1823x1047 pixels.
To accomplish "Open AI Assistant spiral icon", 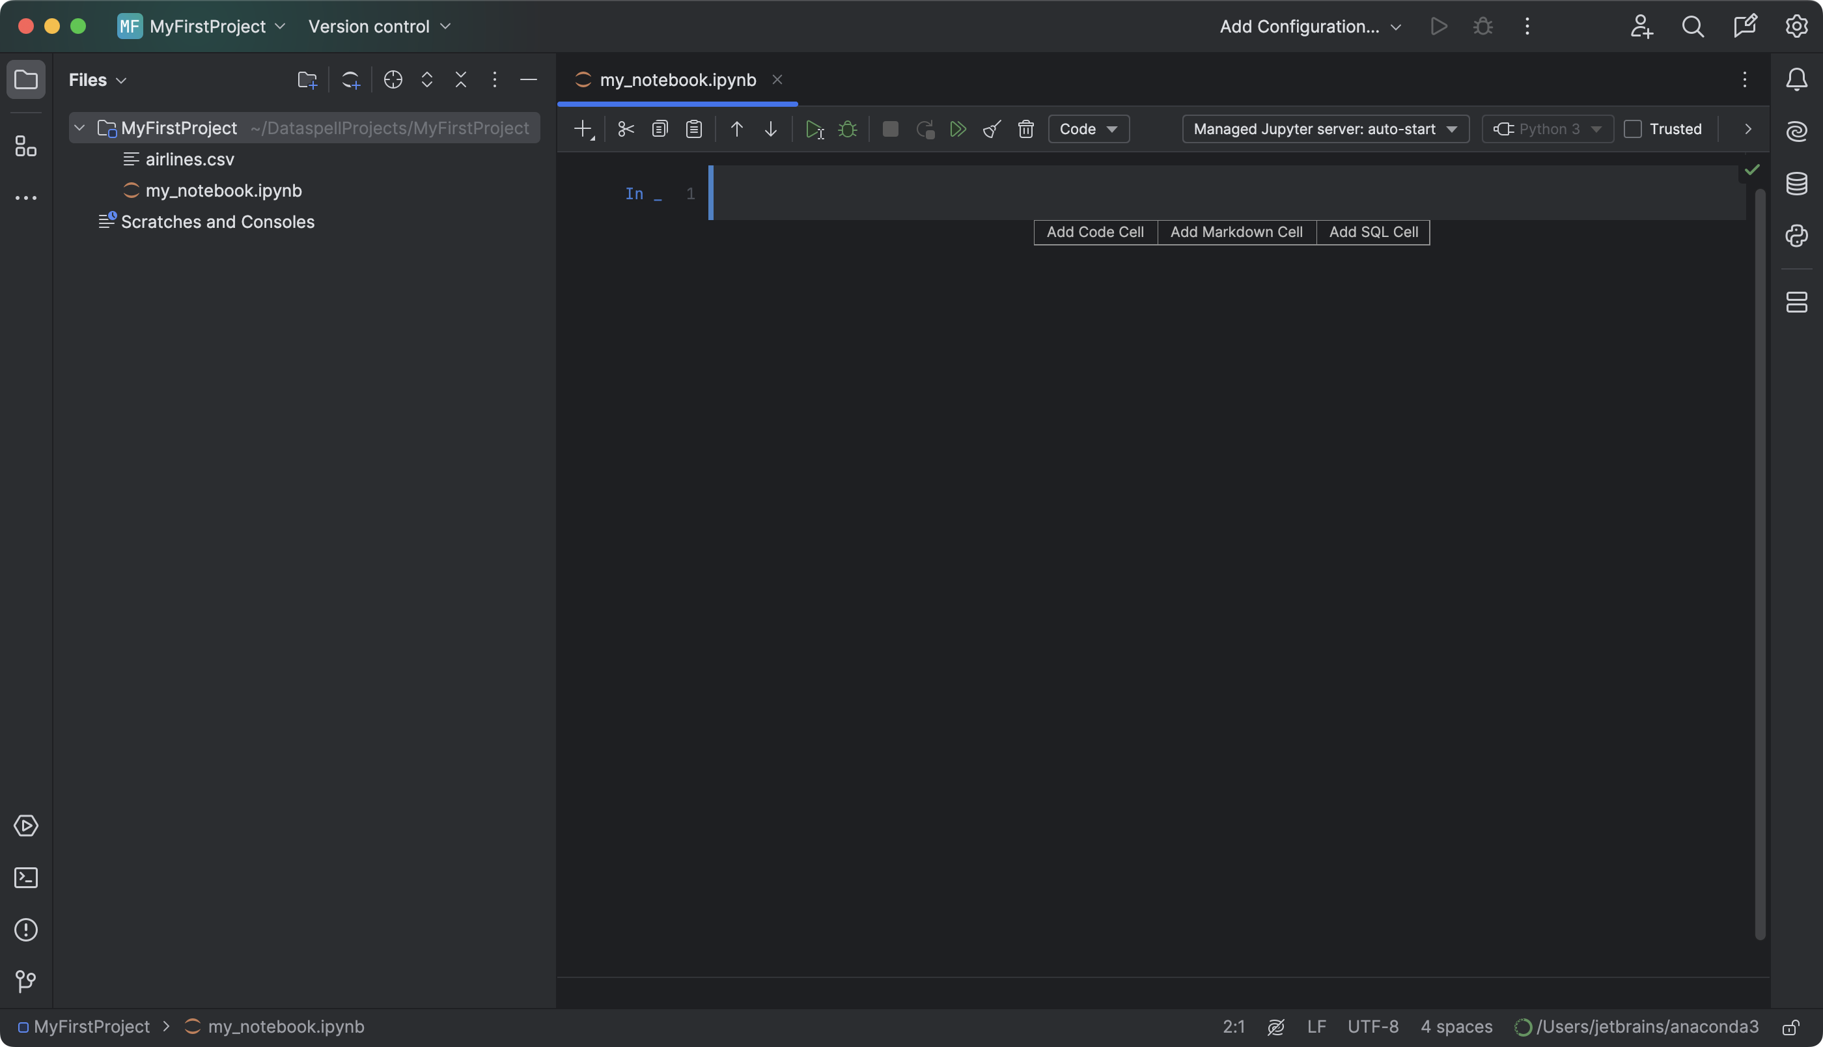I will tap(1796, 131).
